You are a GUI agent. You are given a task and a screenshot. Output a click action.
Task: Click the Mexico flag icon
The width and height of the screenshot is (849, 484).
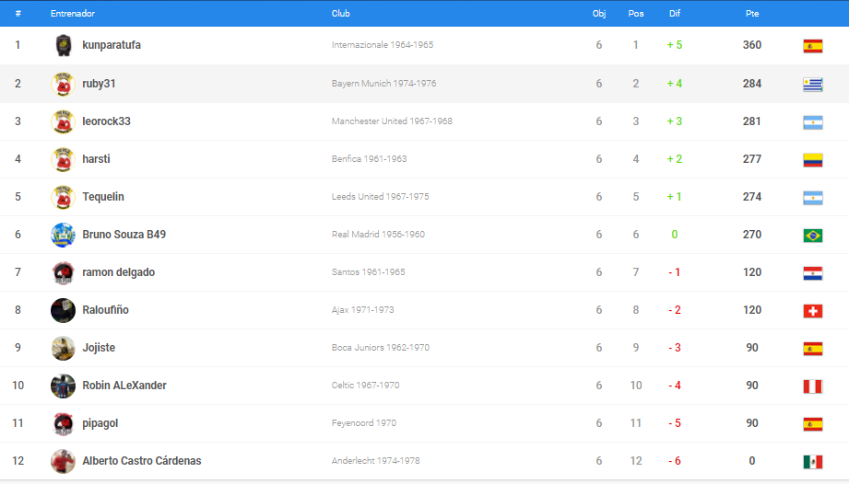click(812, 462)
